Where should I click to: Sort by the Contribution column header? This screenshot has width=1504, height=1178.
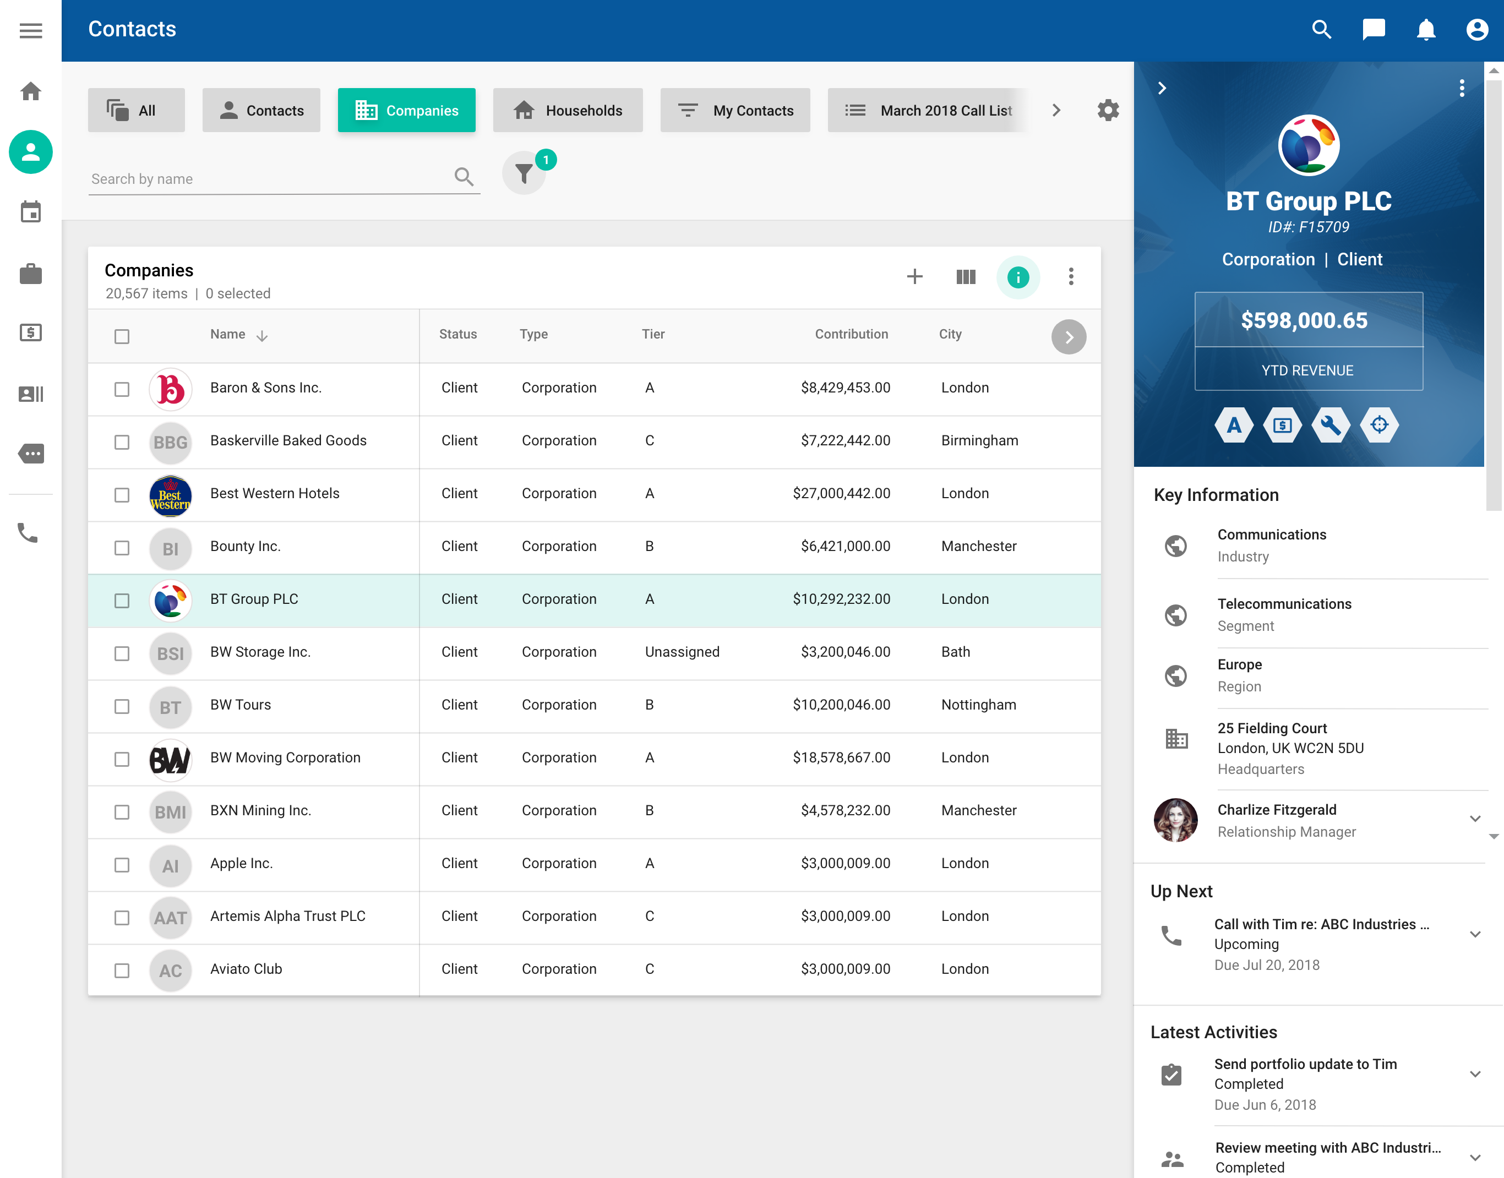851,334
